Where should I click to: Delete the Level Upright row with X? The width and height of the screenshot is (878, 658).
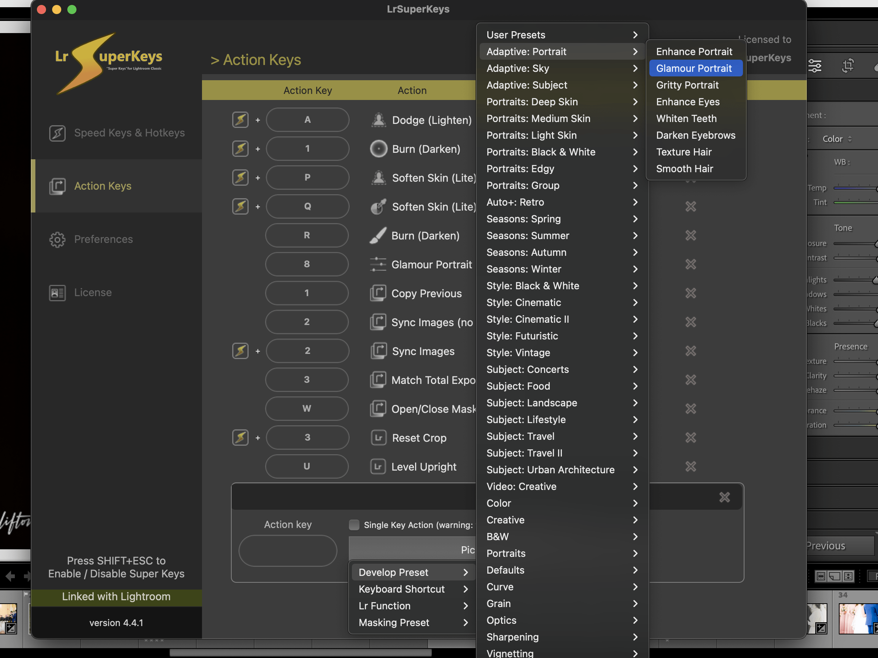click(691, 466)
